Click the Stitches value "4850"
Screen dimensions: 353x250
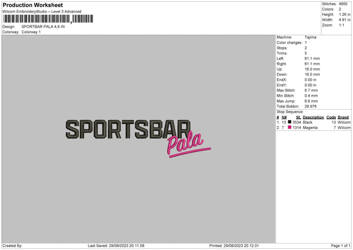pos(343,4)
